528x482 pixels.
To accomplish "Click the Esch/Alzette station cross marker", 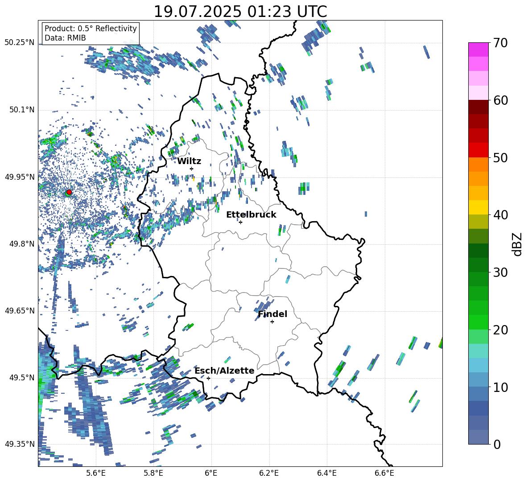I will (x=208, y=378).
